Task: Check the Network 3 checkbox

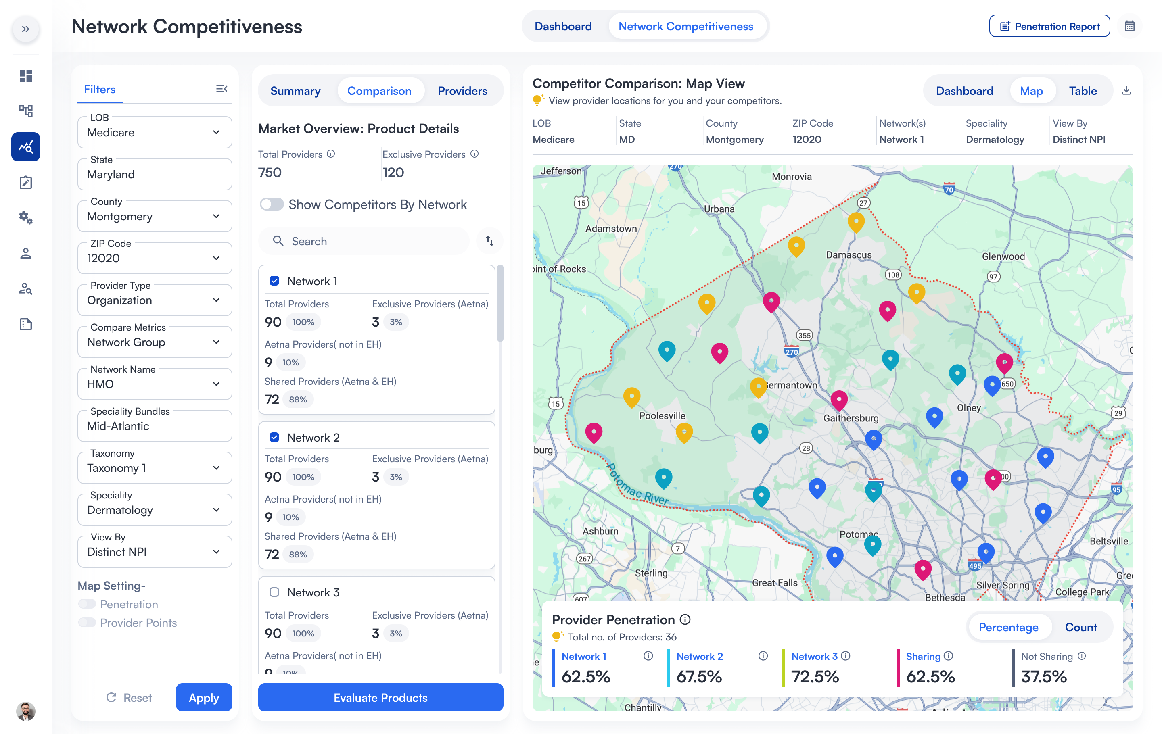Action: (274, 592)
